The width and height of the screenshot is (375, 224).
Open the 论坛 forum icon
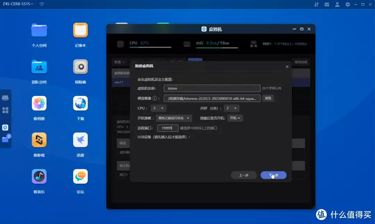pos(80,177)
